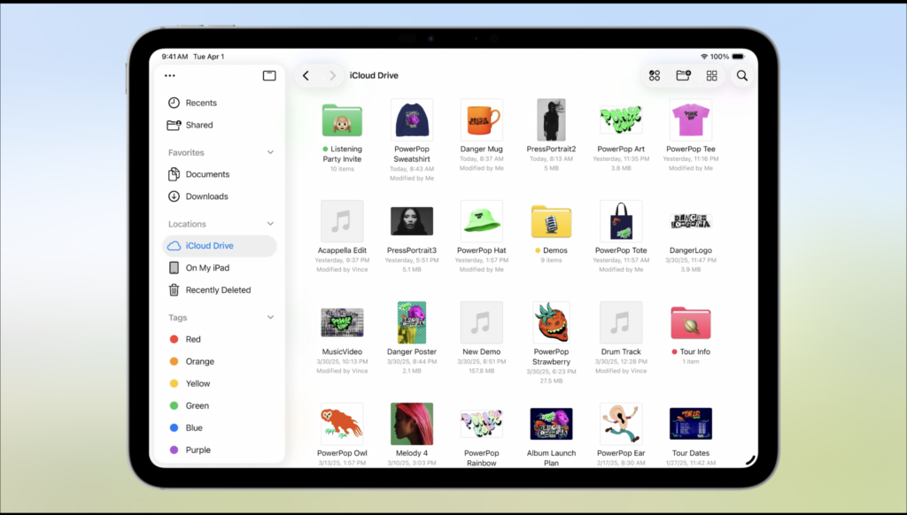The width and height of the screenshot is (907, 515).
Task: Click the search magnifier icon
Action: pyautogui.click(x=742, y=76)
